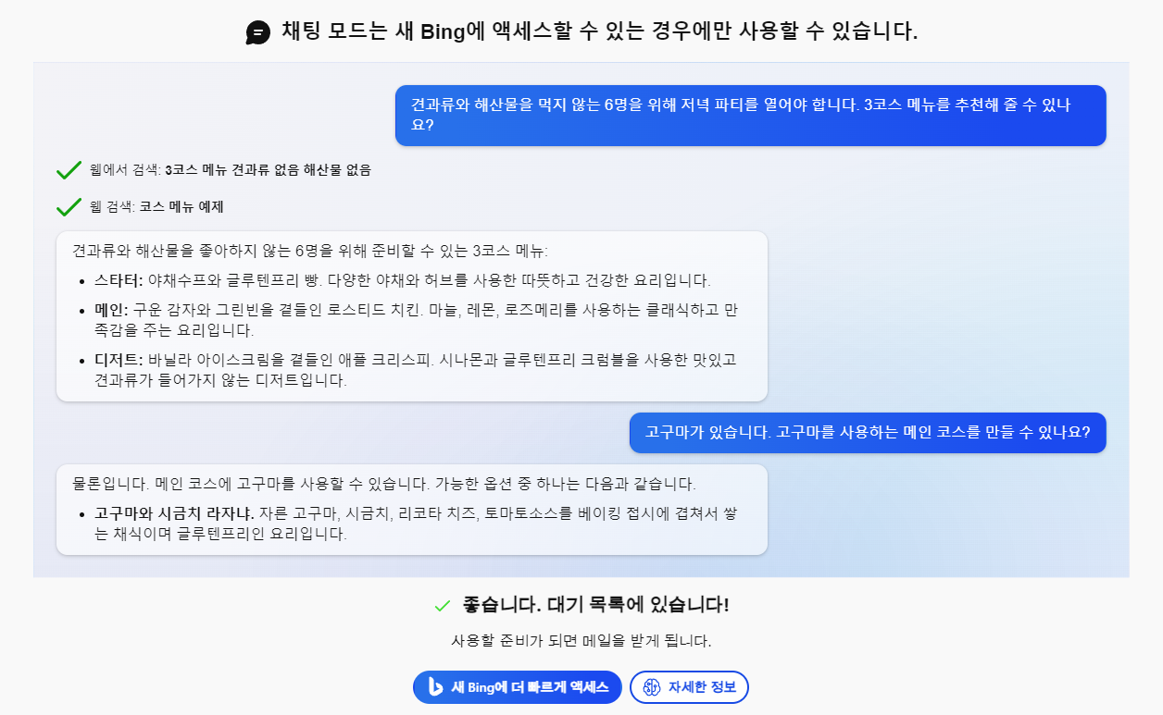Select the search text 코스 메뉴 예제
The height and width of the screenshot is (715, 1163).
click(x=181, y=206)
